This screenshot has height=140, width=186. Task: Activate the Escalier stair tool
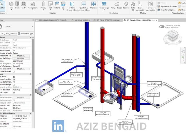point(126,5)
